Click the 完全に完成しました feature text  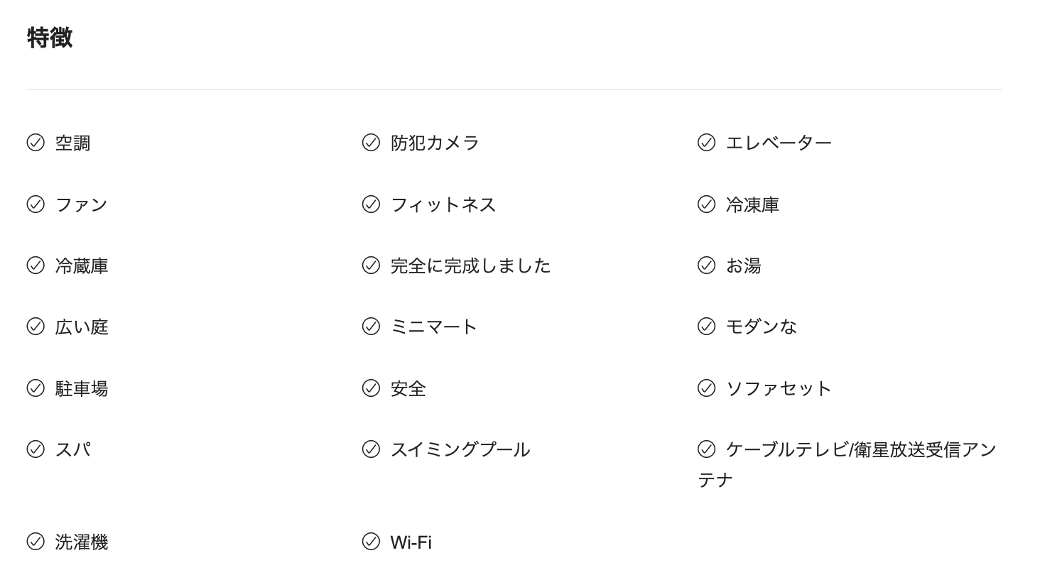click(x=470, y=265)
